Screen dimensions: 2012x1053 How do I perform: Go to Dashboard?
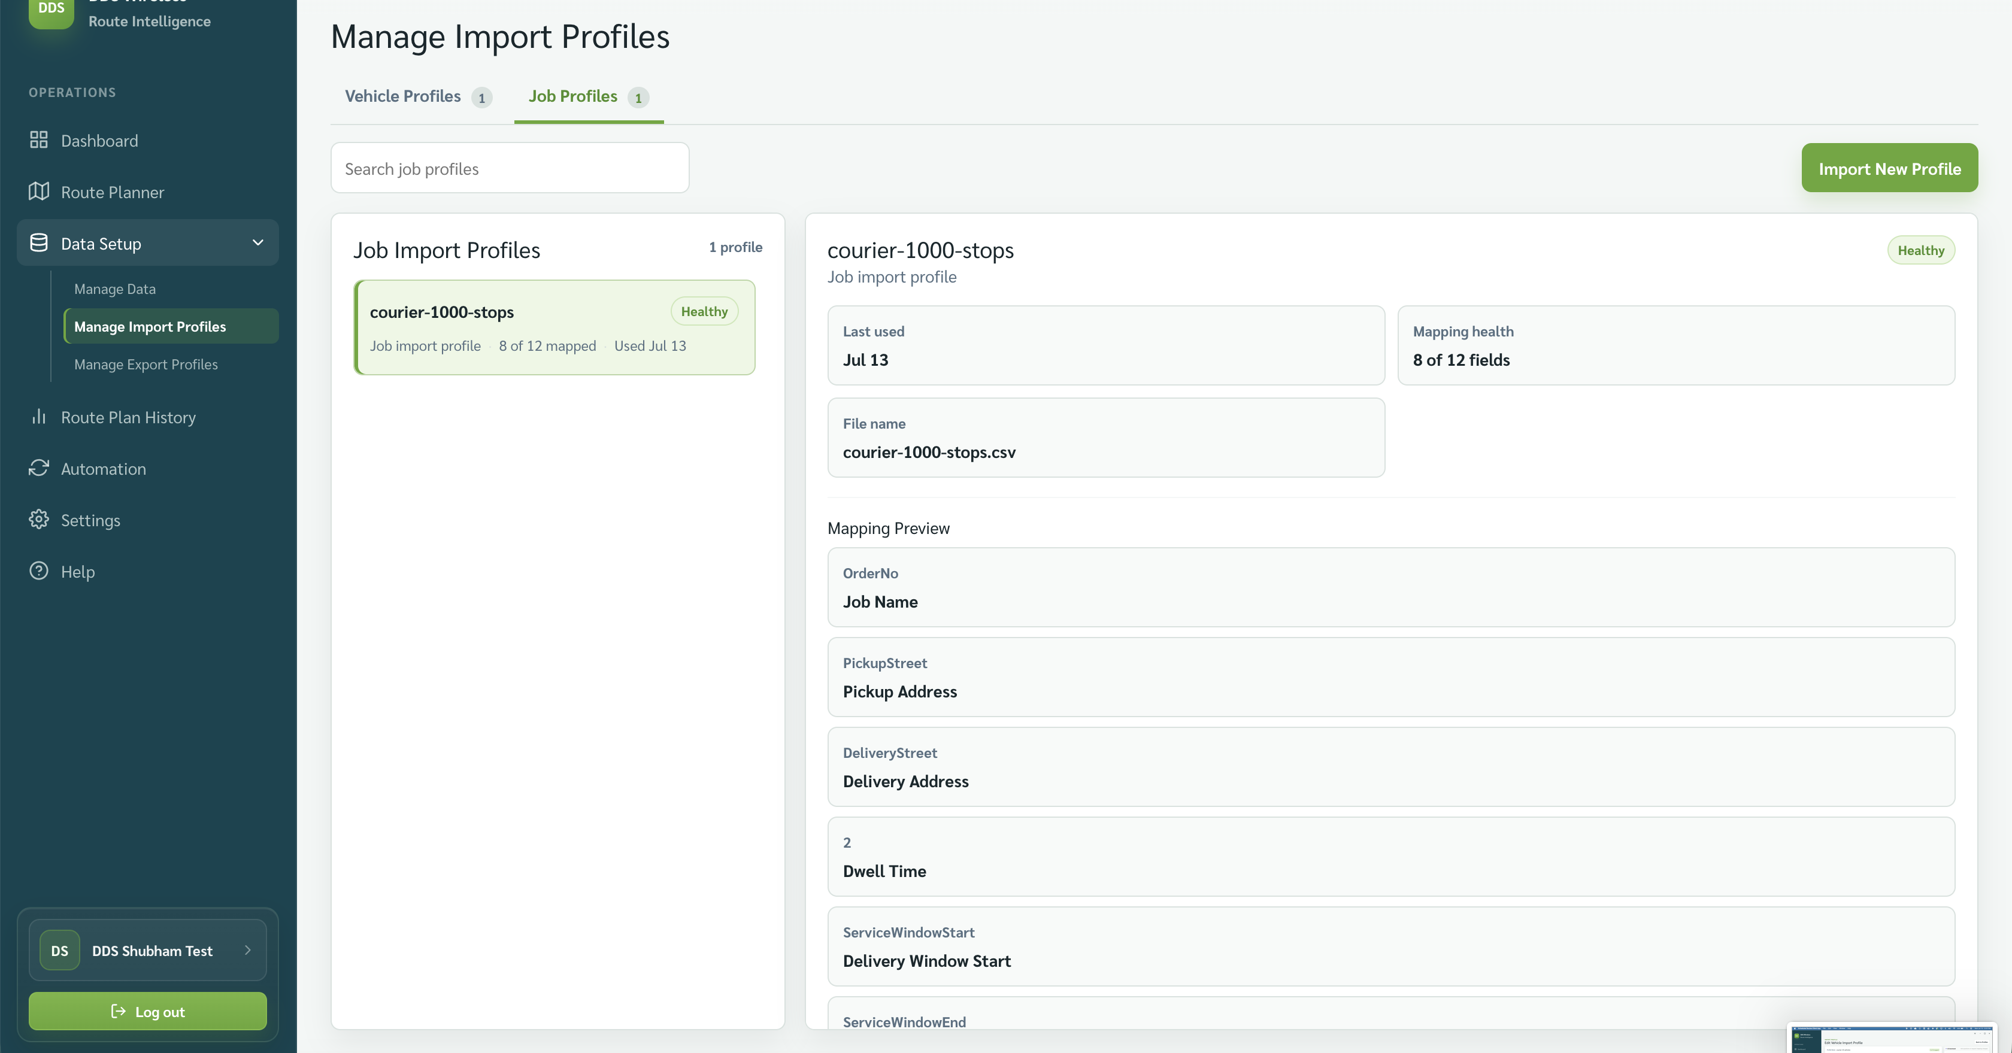[148, 141]
